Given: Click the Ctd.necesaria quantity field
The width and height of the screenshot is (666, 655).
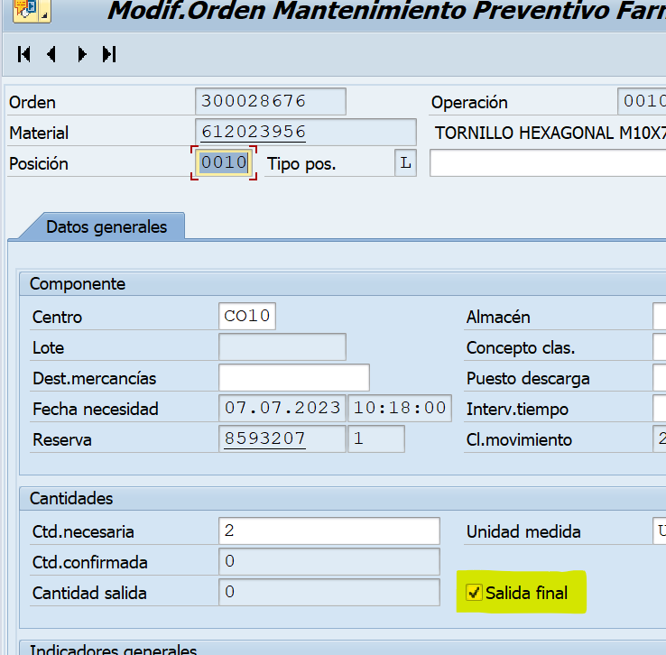Looking at the screenshot, I should click(328, 531).
